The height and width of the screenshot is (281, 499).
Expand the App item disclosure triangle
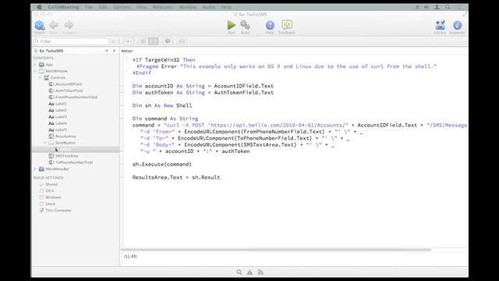tap(35, 65)
